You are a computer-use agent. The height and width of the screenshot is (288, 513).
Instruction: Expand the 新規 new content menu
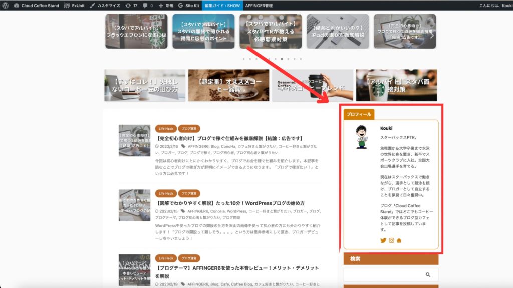[x=166, y=5]
